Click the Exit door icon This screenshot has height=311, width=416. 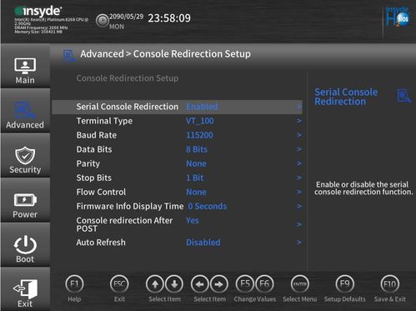[25, 289]
